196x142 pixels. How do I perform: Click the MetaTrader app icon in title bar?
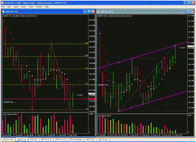[x=3, y=3]
